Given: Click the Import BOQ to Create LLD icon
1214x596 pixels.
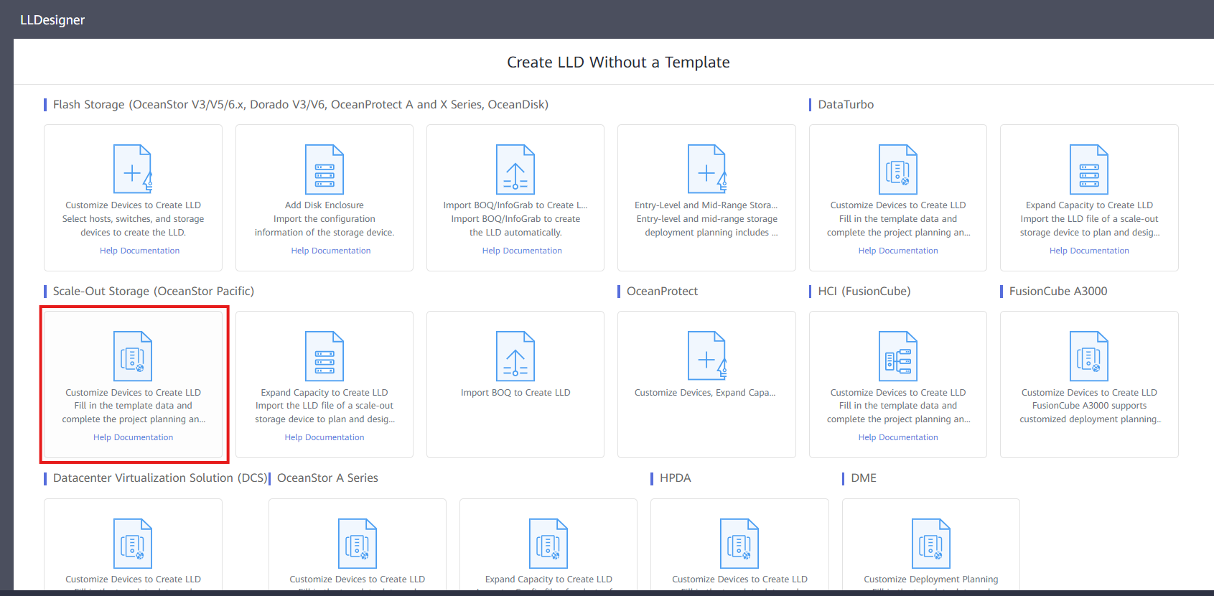Looking at the screenshot, I should tap(515, 356).
